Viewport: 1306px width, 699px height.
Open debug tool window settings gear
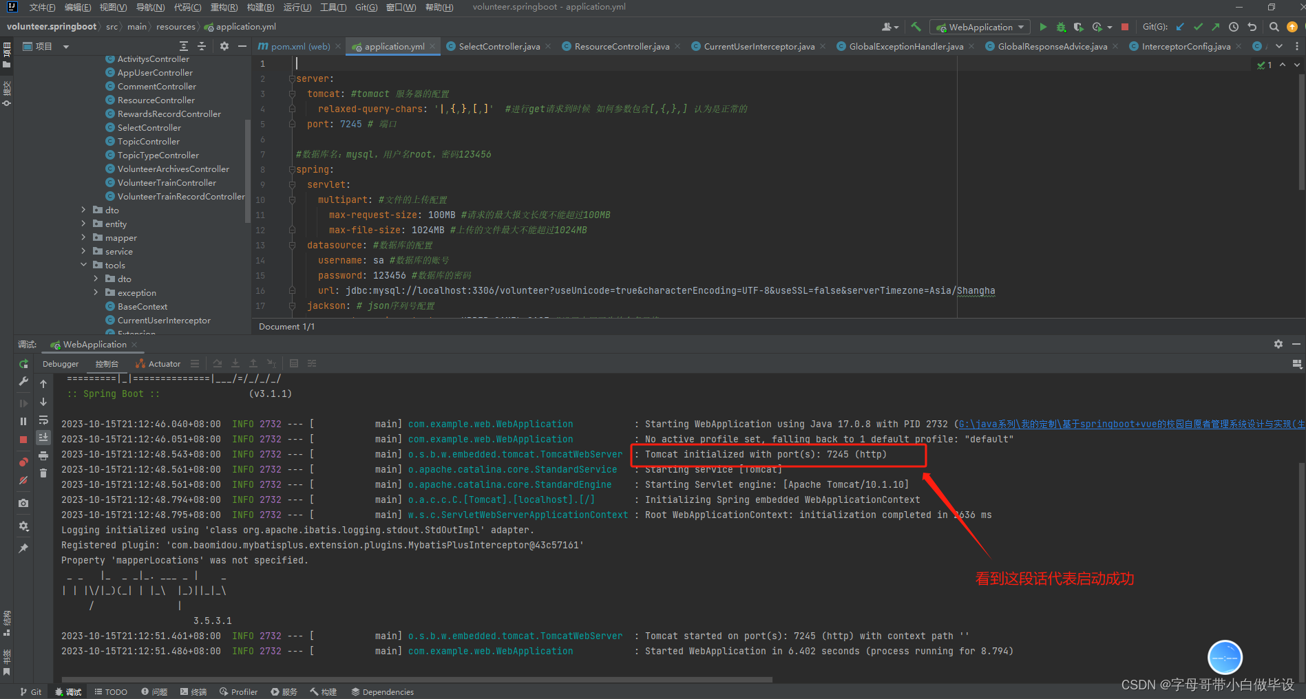coord(1278,344)
